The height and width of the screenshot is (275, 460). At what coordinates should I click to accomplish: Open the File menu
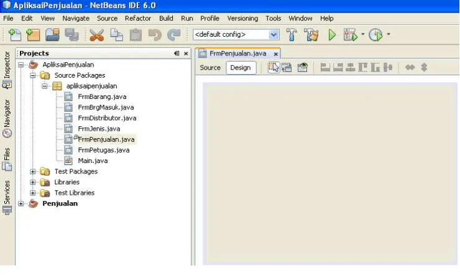click(x=8, y=18)
